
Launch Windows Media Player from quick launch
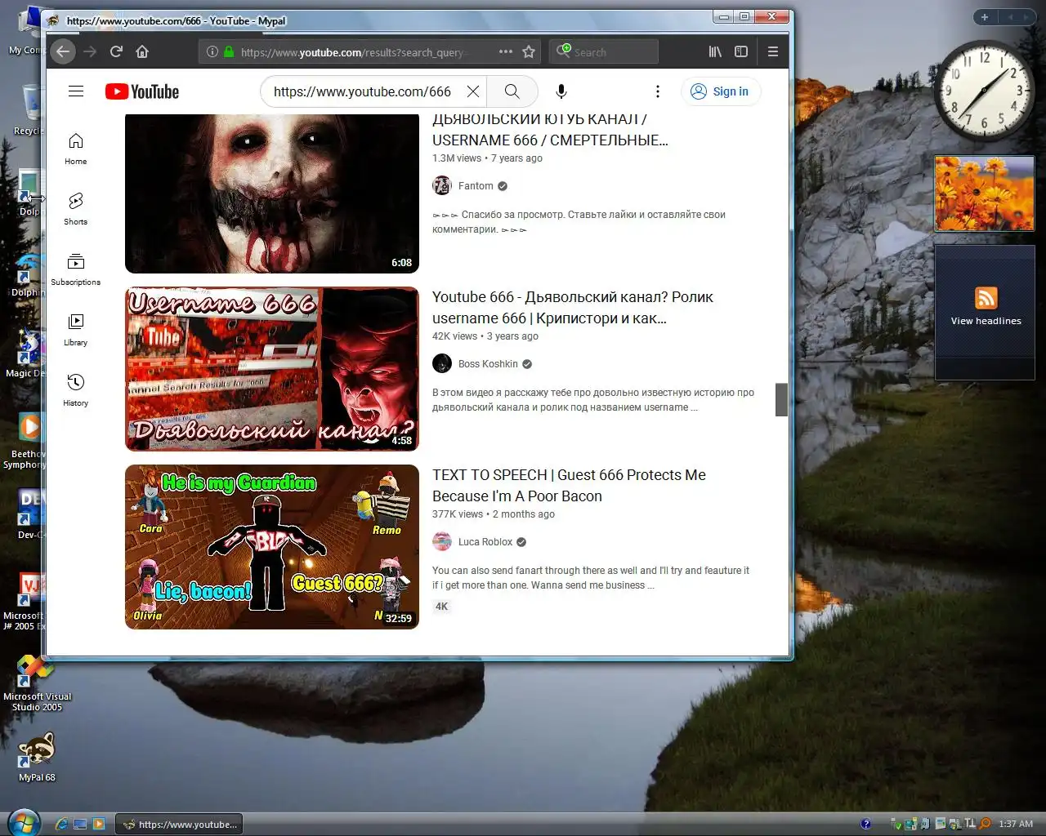click(99, 824)
